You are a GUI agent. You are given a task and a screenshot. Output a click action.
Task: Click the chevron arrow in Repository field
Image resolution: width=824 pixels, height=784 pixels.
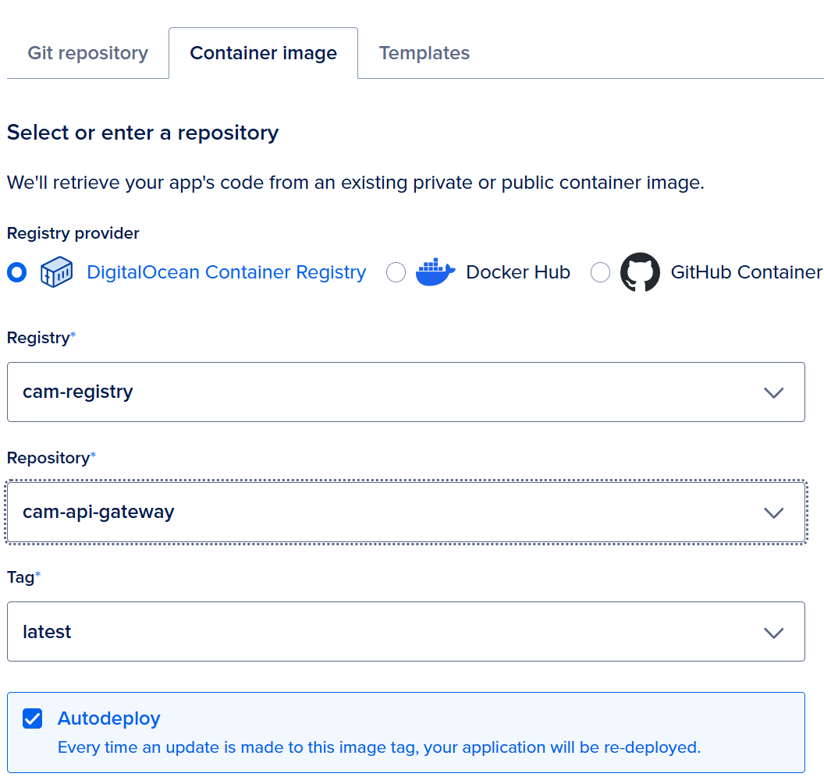coord(773,513)
